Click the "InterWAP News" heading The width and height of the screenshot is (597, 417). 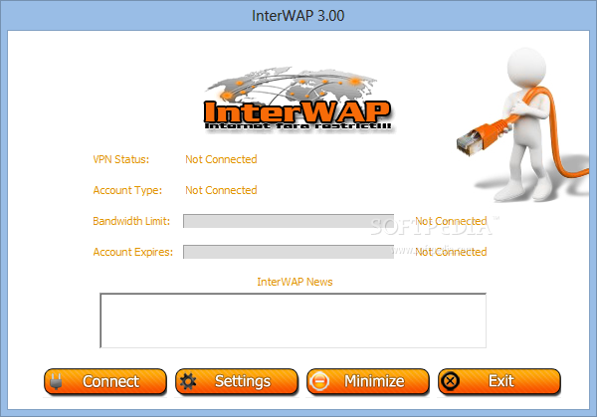pyautogui.click(x=295, y=282)
